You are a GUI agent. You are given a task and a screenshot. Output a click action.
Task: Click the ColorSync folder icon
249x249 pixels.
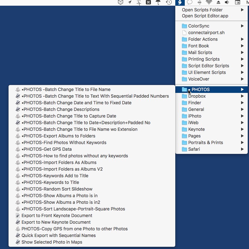pos(184,26)
